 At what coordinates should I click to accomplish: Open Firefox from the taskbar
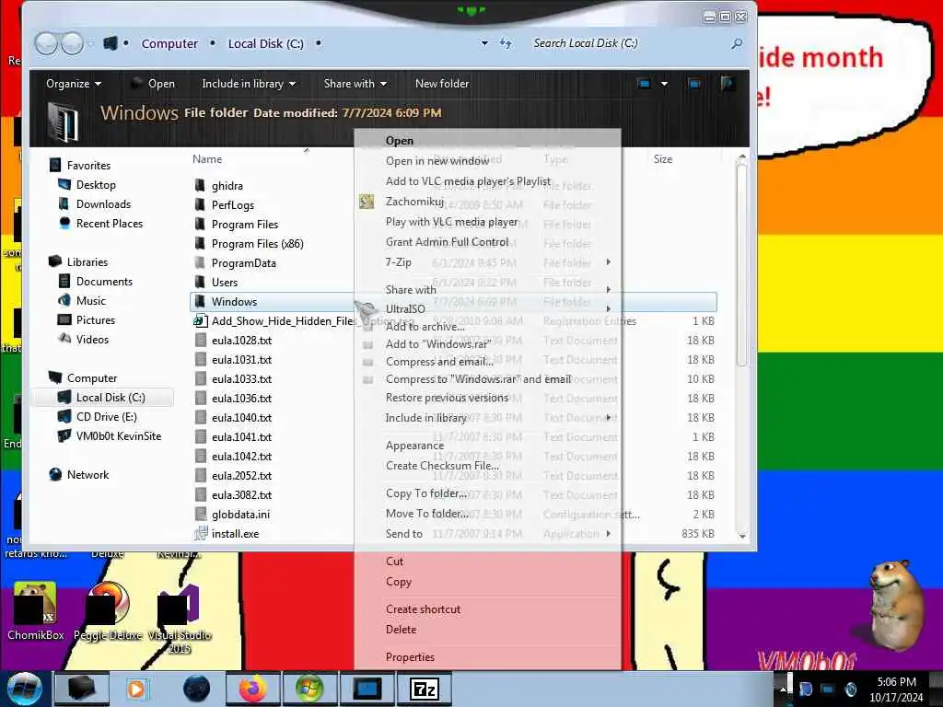coord(253,689)
